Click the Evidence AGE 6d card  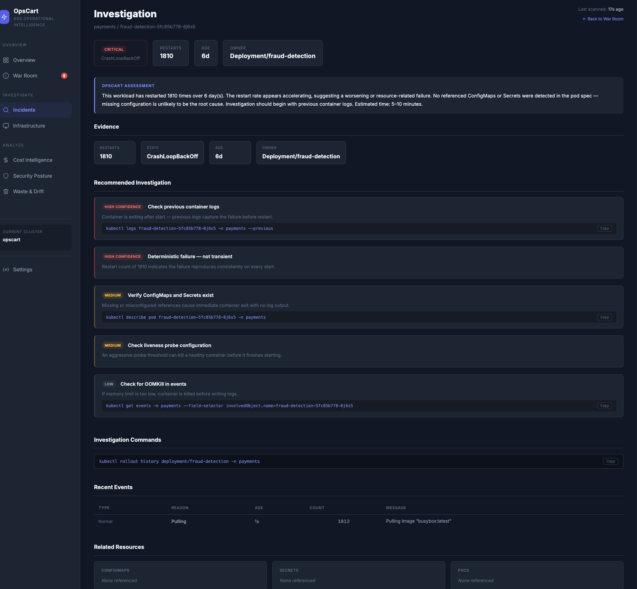230,152
